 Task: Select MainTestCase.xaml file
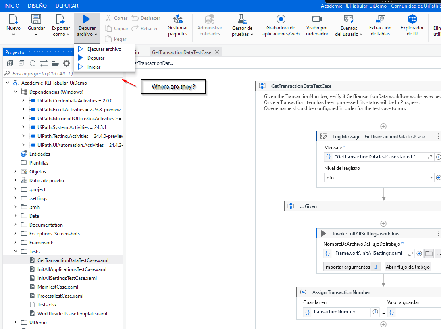point(58,287)
